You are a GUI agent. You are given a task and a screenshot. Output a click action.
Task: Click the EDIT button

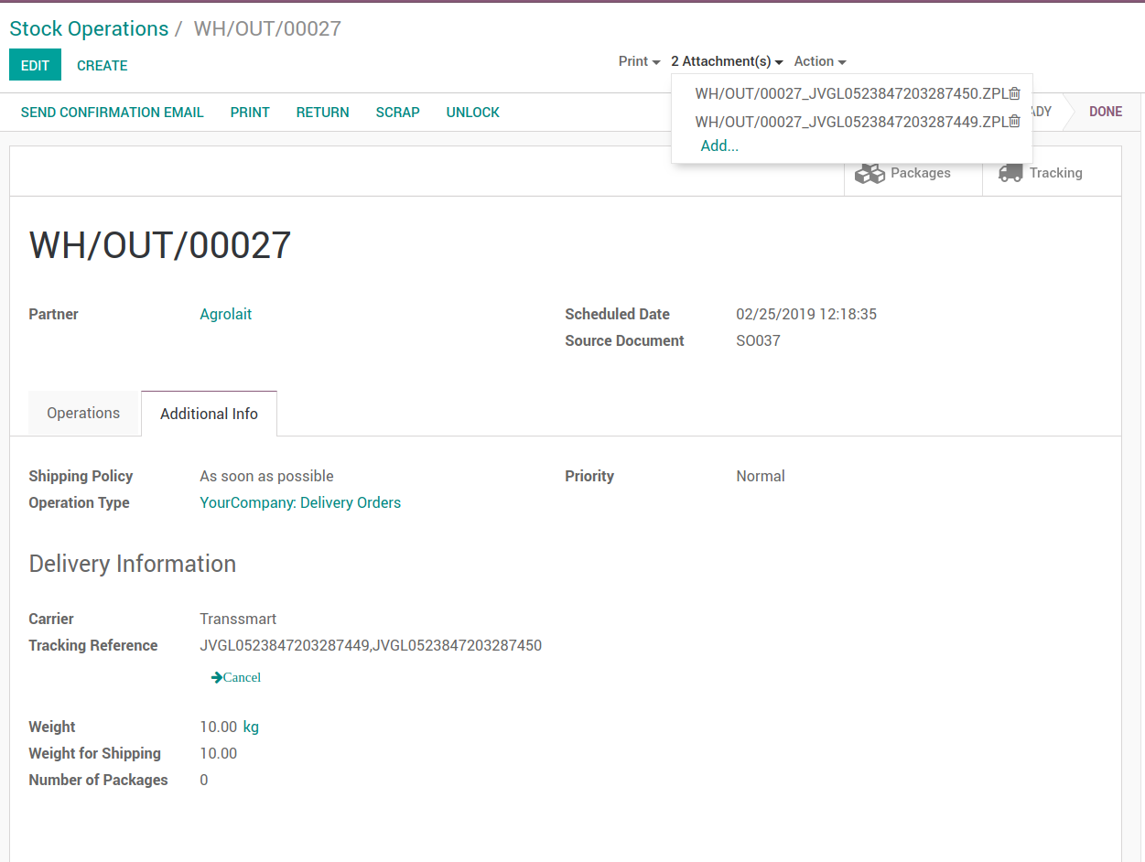click(35, 65)
